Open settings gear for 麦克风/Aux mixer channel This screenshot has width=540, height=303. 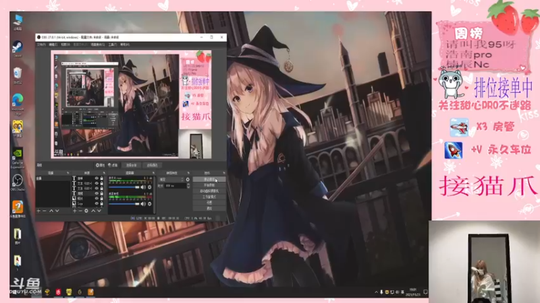(x=149, y=187)
